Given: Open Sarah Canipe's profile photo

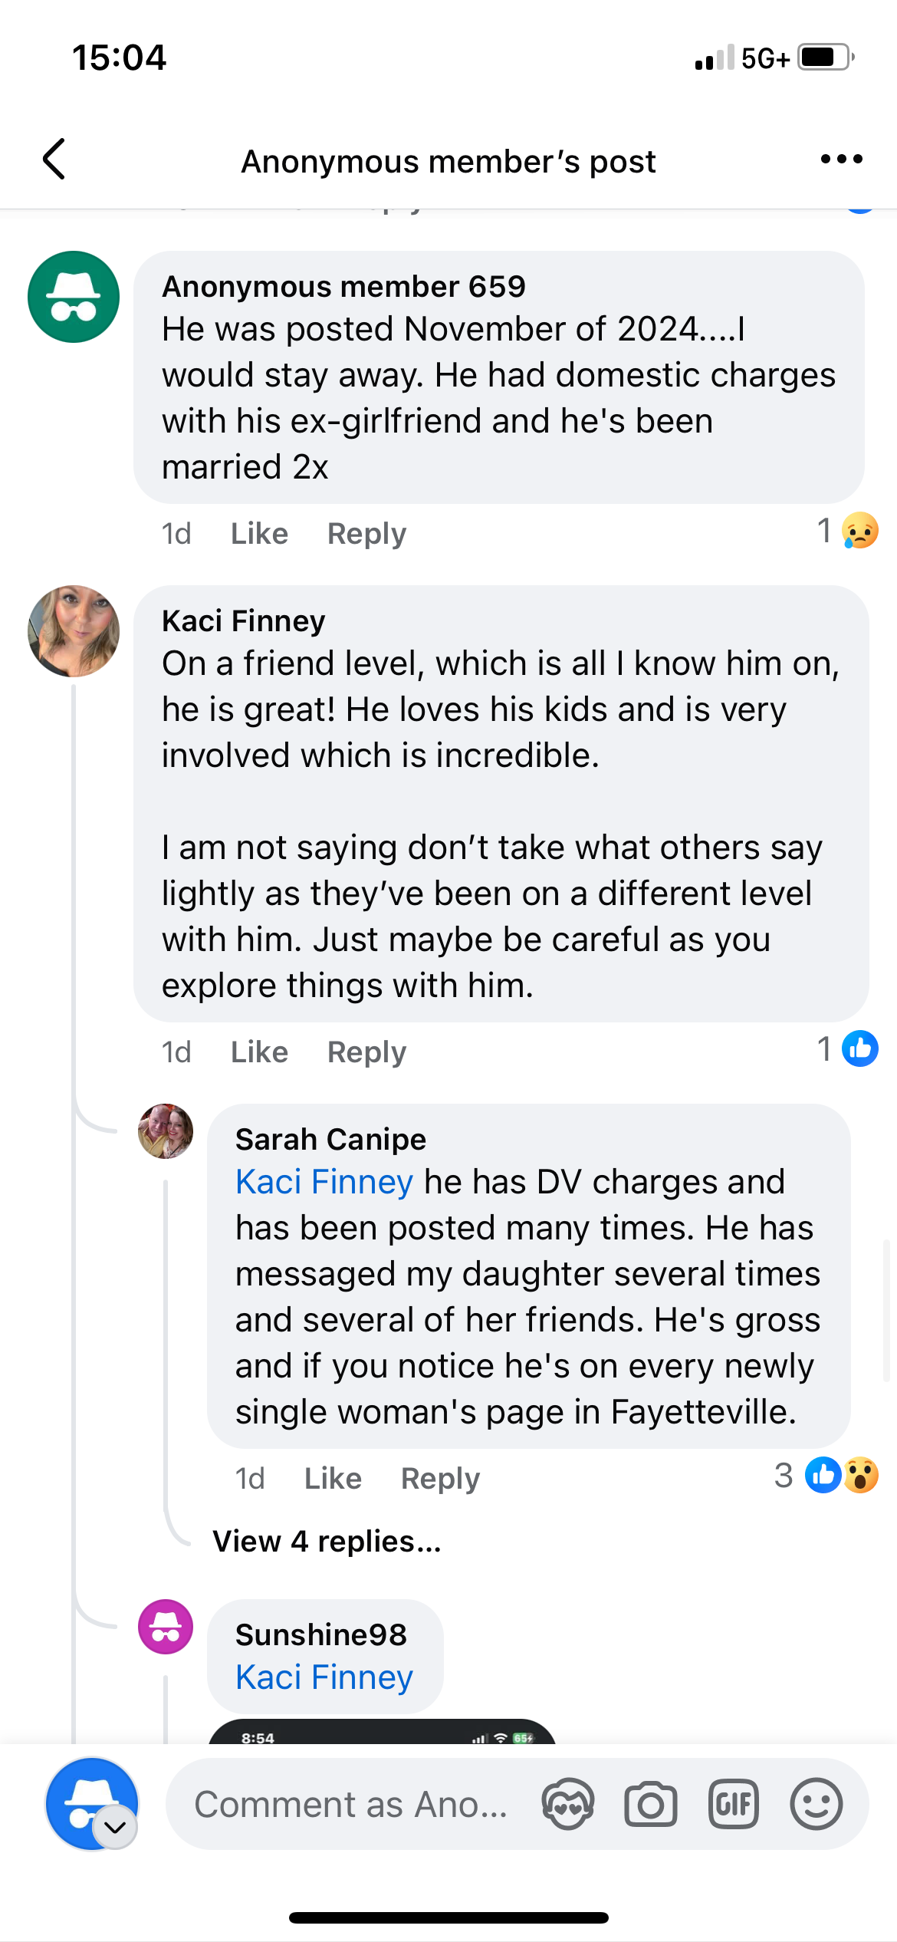Looking at the screenshot, I should [x=165, y=1131].
